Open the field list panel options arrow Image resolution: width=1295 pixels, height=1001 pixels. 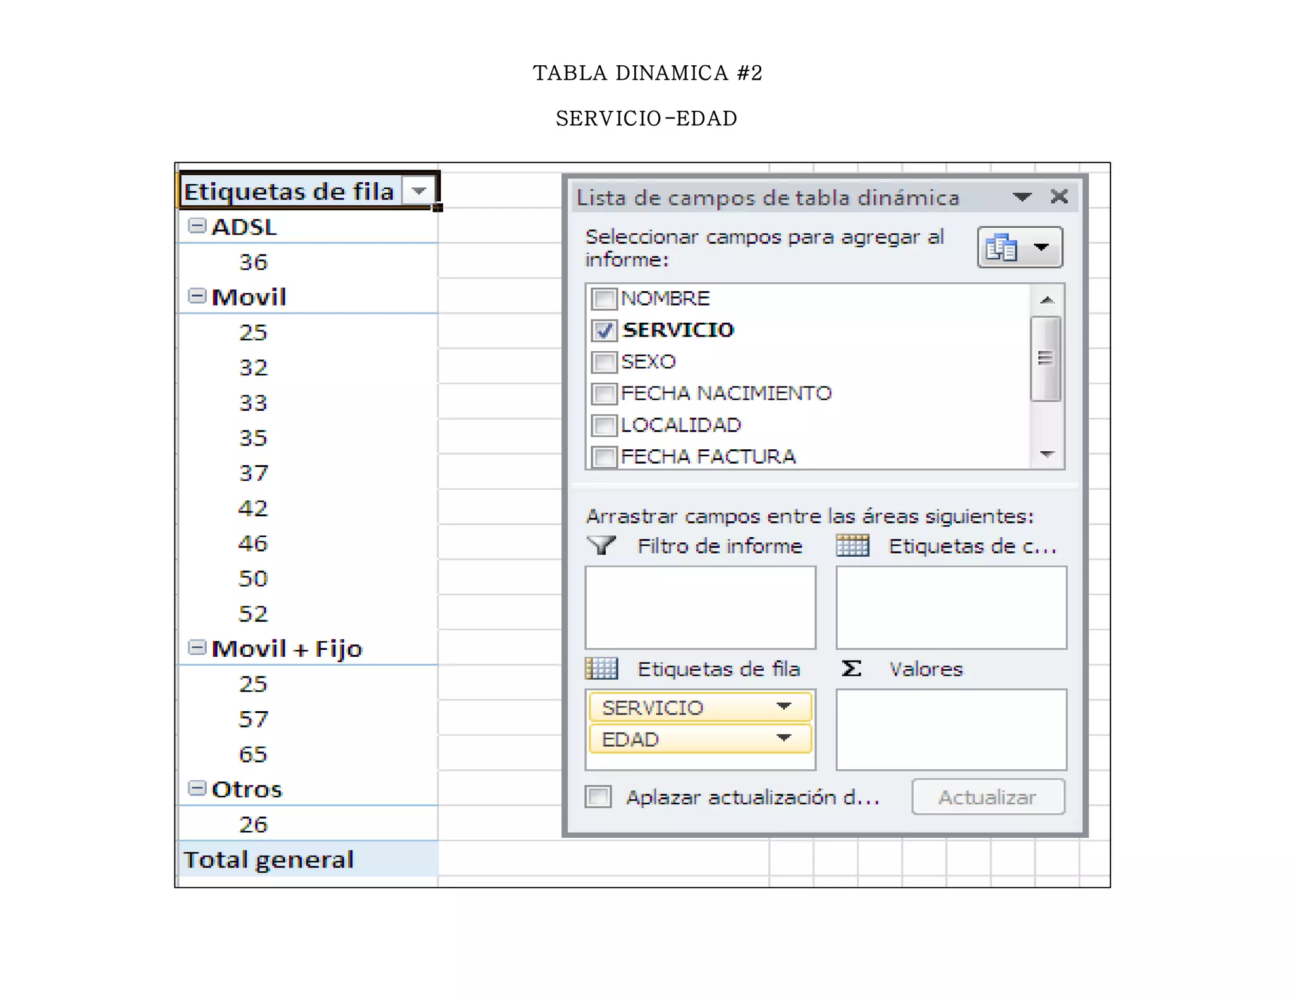[x=1022, y=197]
